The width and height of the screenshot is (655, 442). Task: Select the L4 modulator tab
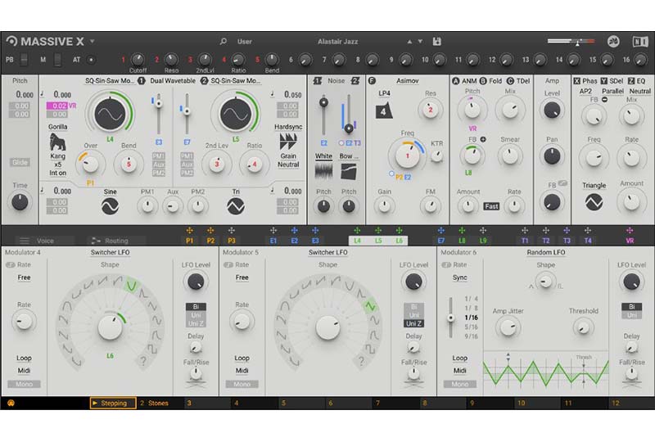point(357,241)
